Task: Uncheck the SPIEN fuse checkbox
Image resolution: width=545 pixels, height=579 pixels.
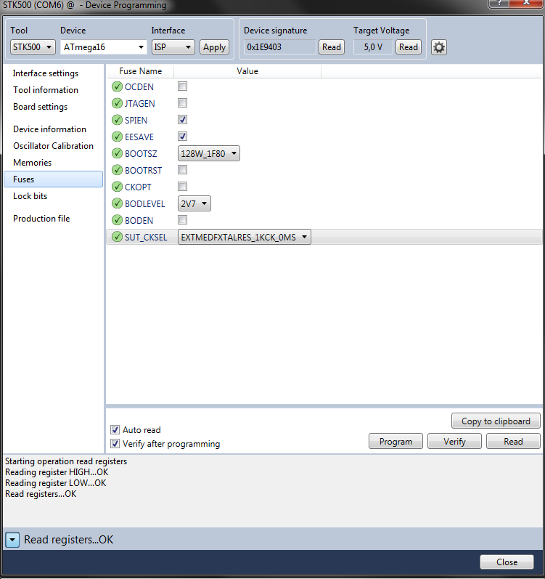Action: click(183, 120)
